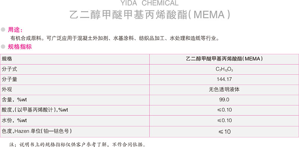Select the 色度, Hazen 单位 row label
The image size is (299, 147).
click(37, 131)
